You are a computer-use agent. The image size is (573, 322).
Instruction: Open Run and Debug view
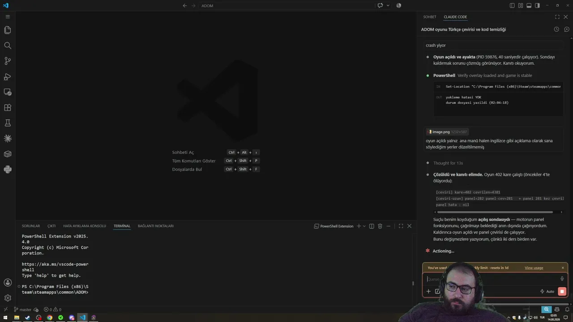click(x=8, y=76)
